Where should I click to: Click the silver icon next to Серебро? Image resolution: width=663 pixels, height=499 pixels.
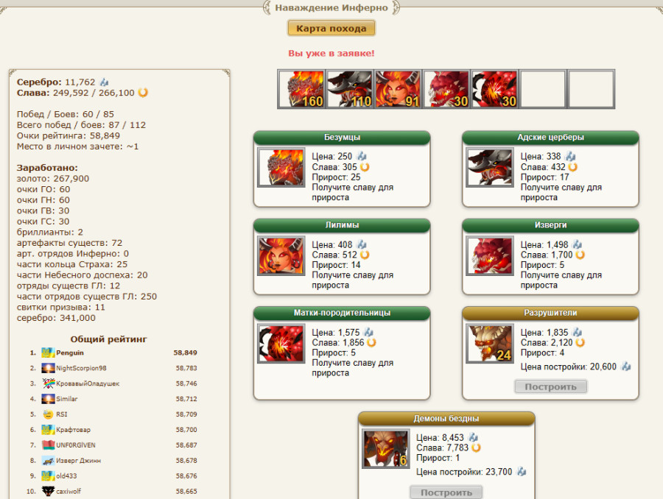pos(104,82)
